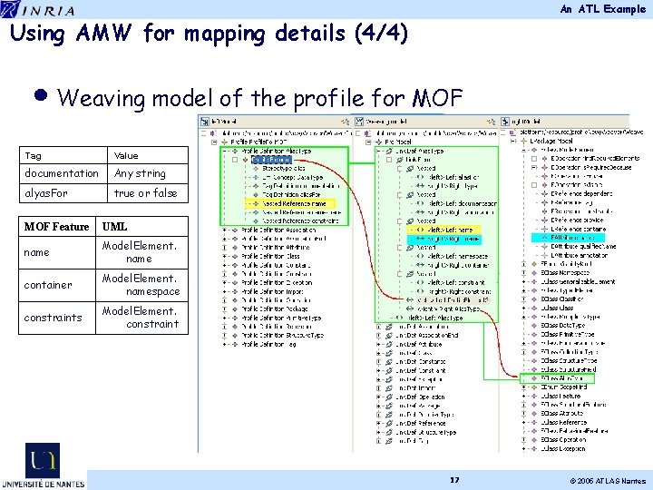Click the 'documentation' tag table cell
Screen dimensions: 653x490
pyautogui.click(x=63, y=173)
